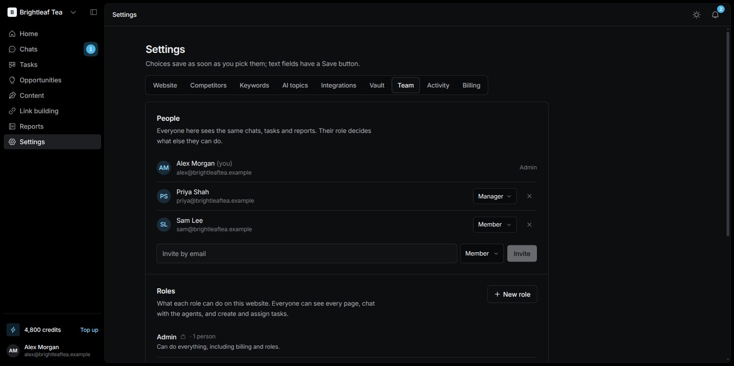Click the page vertical scrollbar
This screenshot has width=734, height=366.
point(727,133)
